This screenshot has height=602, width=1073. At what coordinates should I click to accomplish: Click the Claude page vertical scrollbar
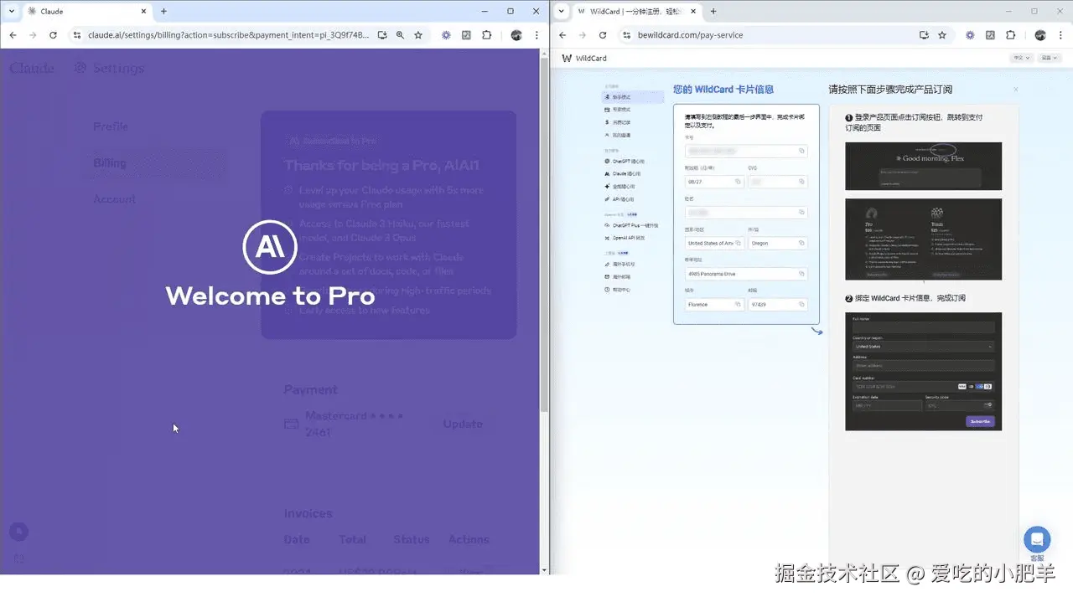point(545,234)
